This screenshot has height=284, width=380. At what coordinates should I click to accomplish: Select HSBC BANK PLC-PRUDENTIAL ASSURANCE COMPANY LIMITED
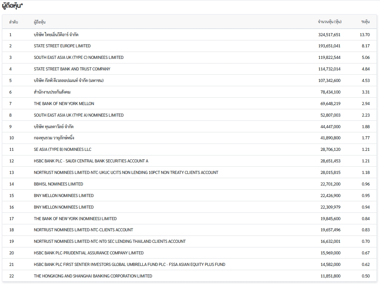click(x=89, y=253)
